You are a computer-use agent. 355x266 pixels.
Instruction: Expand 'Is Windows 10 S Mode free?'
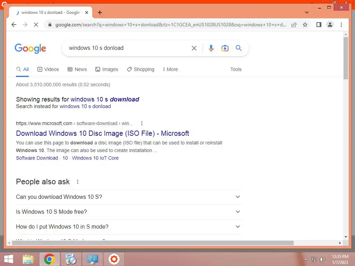coord(129,212)
